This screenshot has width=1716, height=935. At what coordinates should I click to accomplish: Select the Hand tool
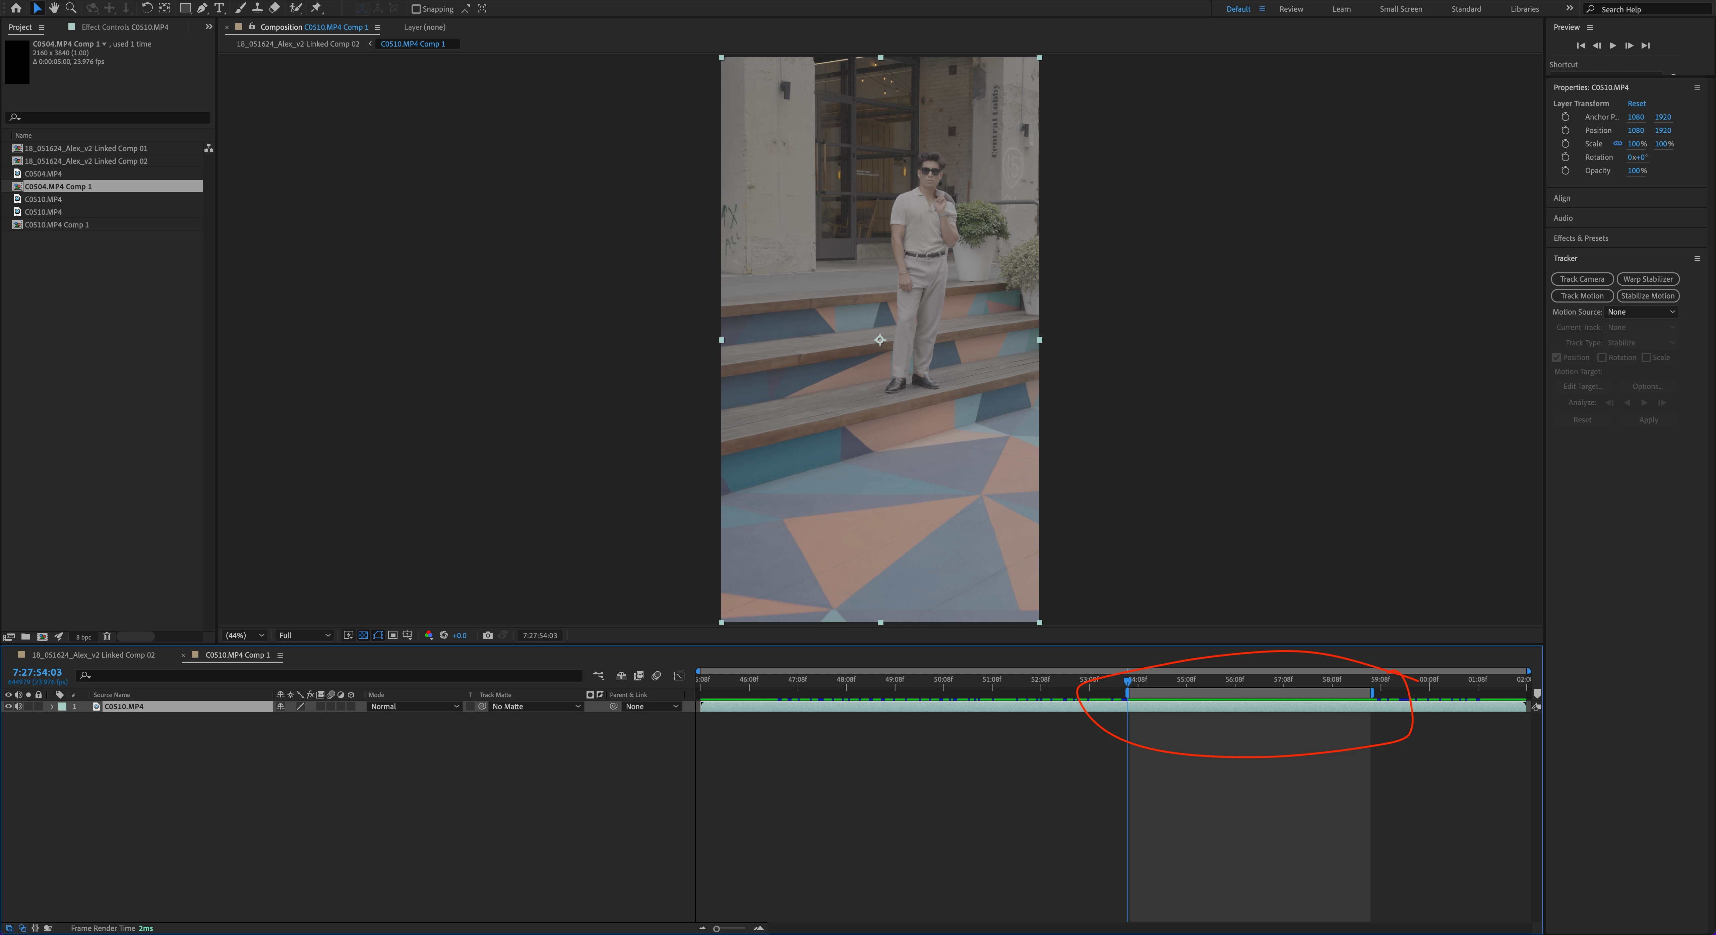[x=54, y=8]
